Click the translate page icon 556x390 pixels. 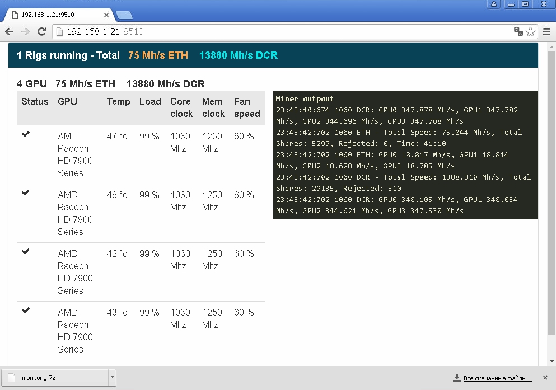pyautogui.click(x=518, y=31)
